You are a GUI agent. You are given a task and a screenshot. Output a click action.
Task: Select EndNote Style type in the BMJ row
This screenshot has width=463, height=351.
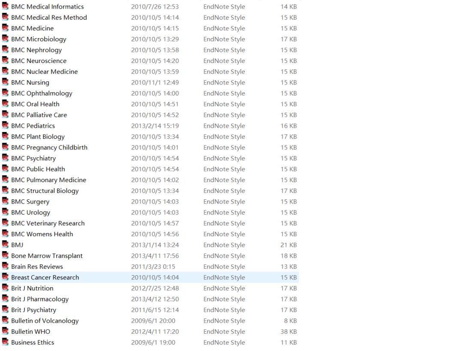pyautogui.click(x=224, y=245)
